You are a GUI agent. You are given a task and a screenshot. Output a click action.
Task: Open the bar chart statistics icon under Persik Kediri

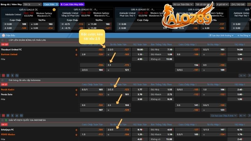(17, 115)
